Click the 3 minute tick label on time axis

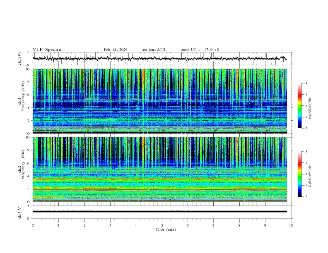110,225
